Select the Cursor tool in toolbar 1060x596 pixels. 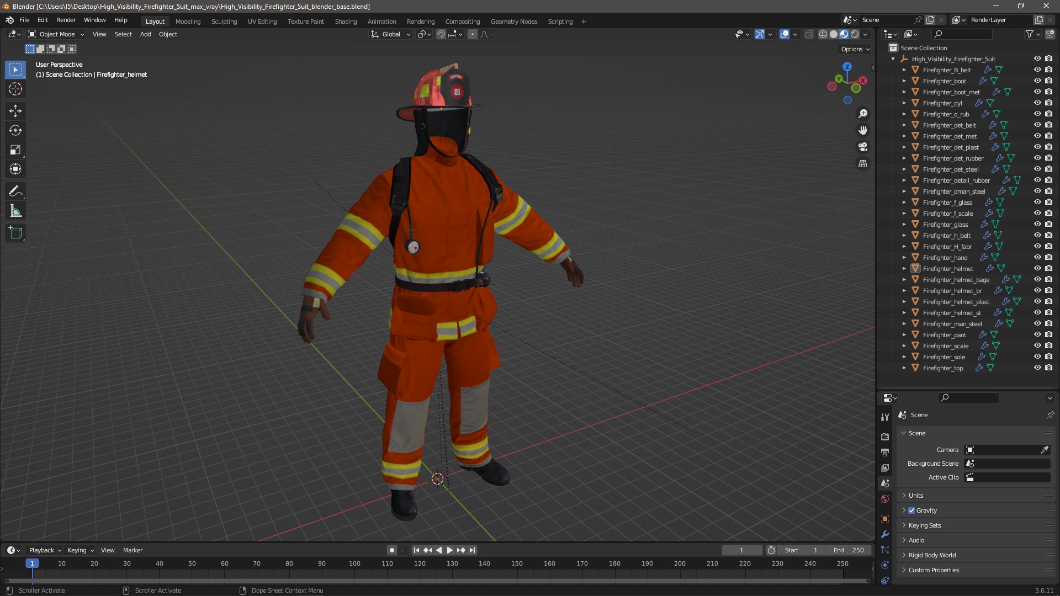point(15,89)
